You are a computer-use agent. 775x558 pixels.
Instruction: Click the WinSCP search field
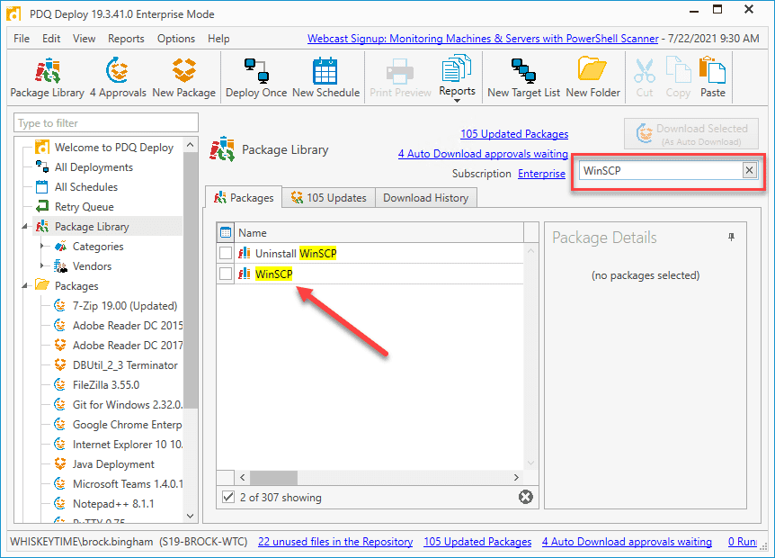pos(661,171)
